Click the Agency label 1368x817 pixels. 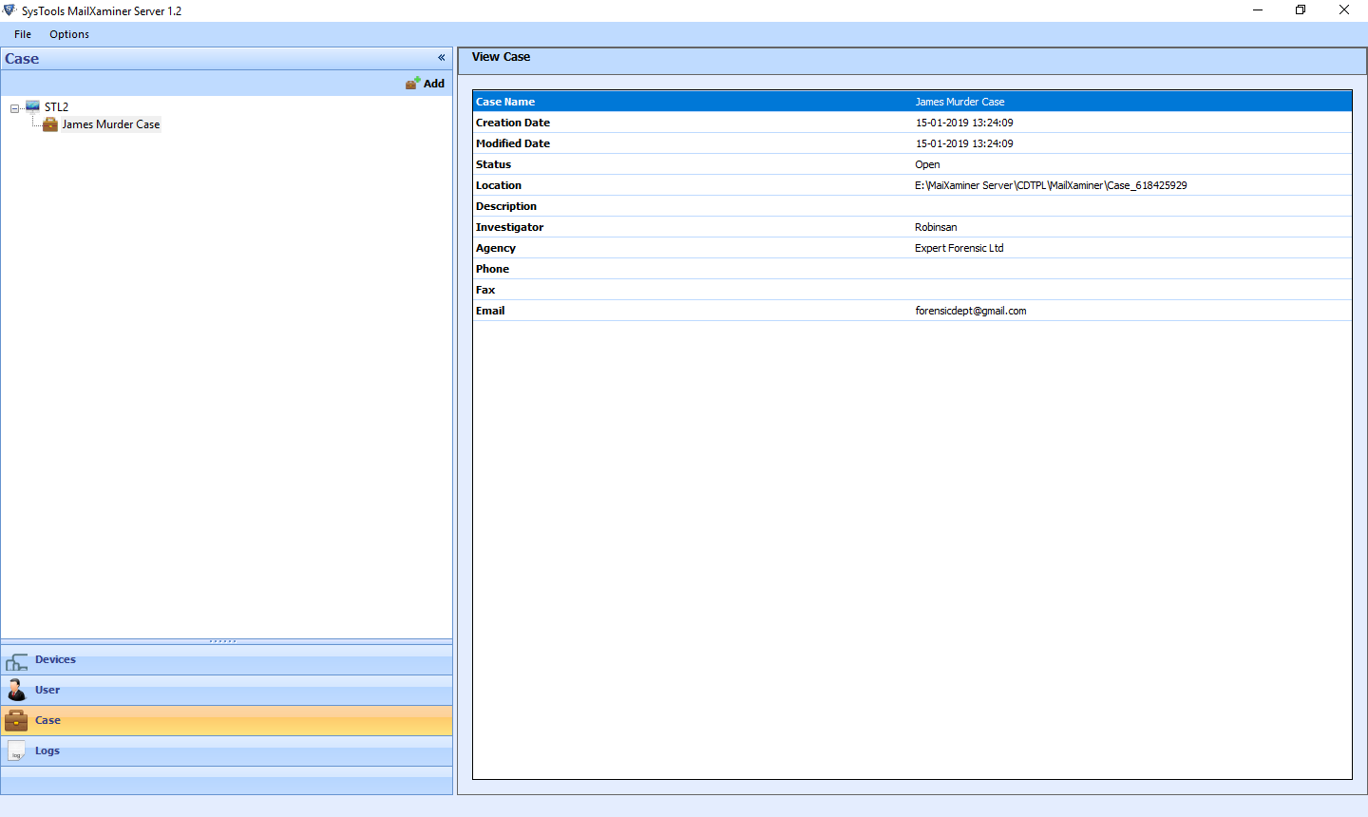(496, 248)
